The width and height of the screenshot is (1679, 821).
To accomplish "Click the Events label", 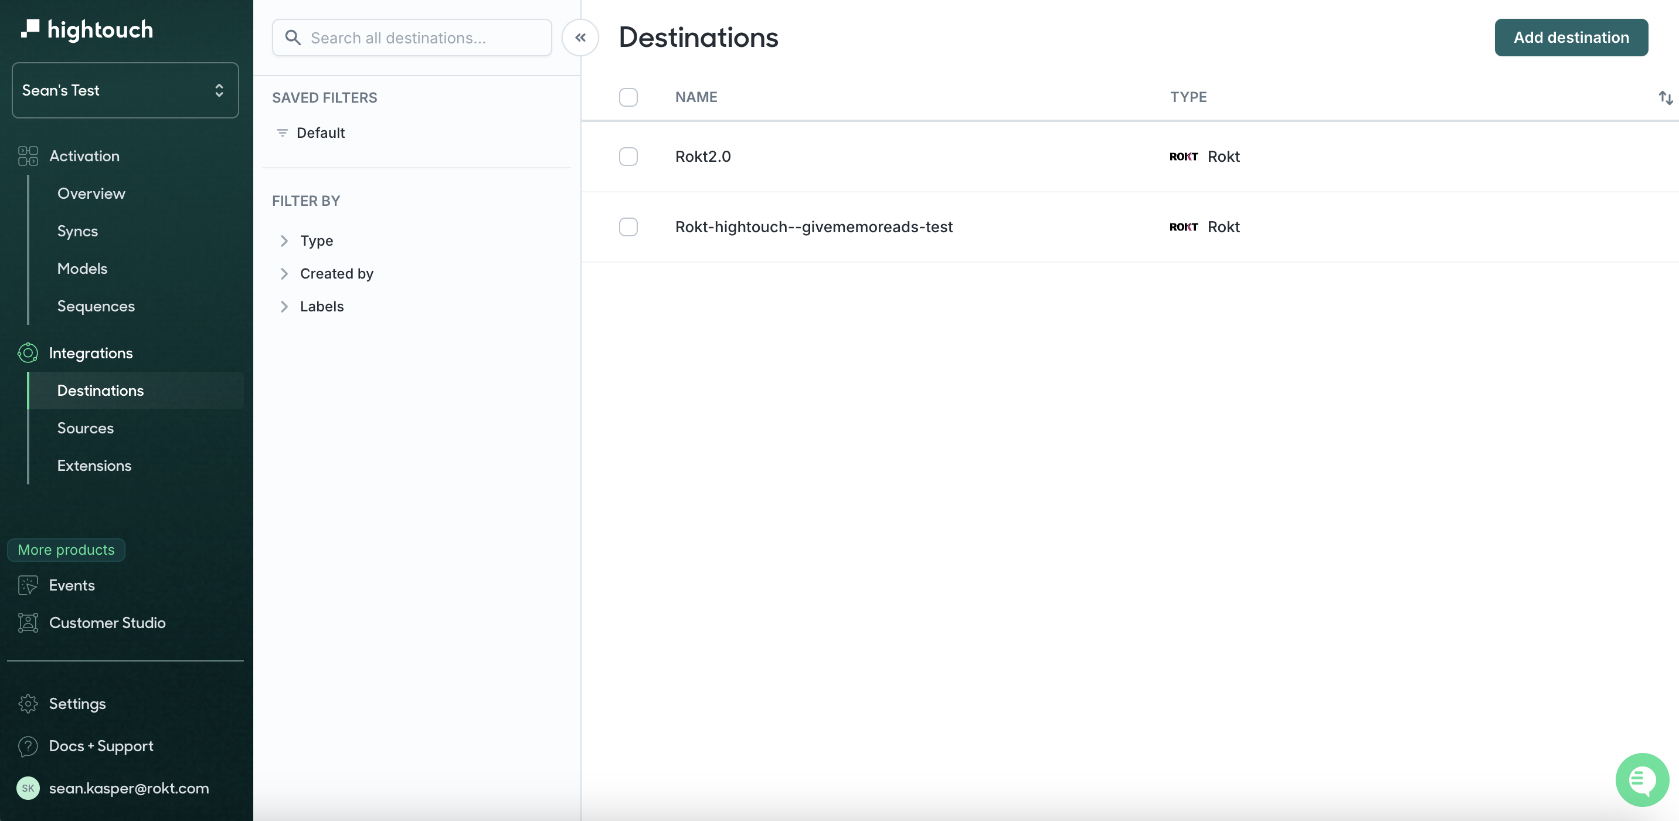I will coord(72,586).
